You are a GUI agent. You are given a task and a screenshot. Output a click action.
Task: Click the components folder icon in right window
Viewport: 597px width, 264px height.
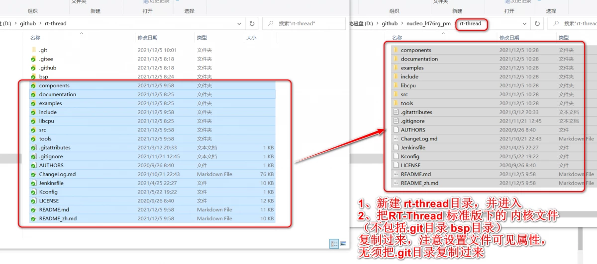396,50
